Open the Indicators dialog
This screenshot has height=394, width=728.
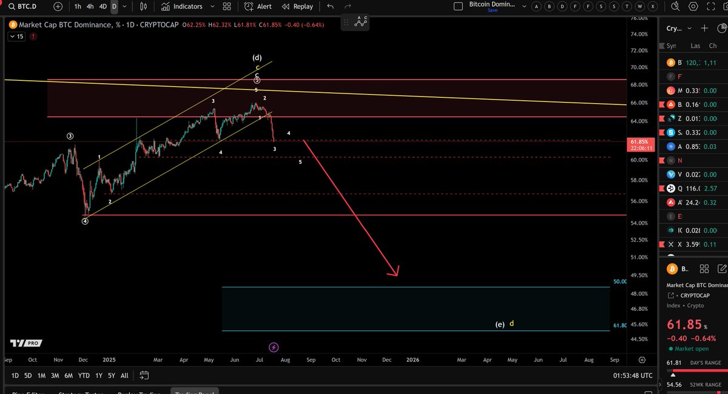pyautogui.click(x=181, y=6)
